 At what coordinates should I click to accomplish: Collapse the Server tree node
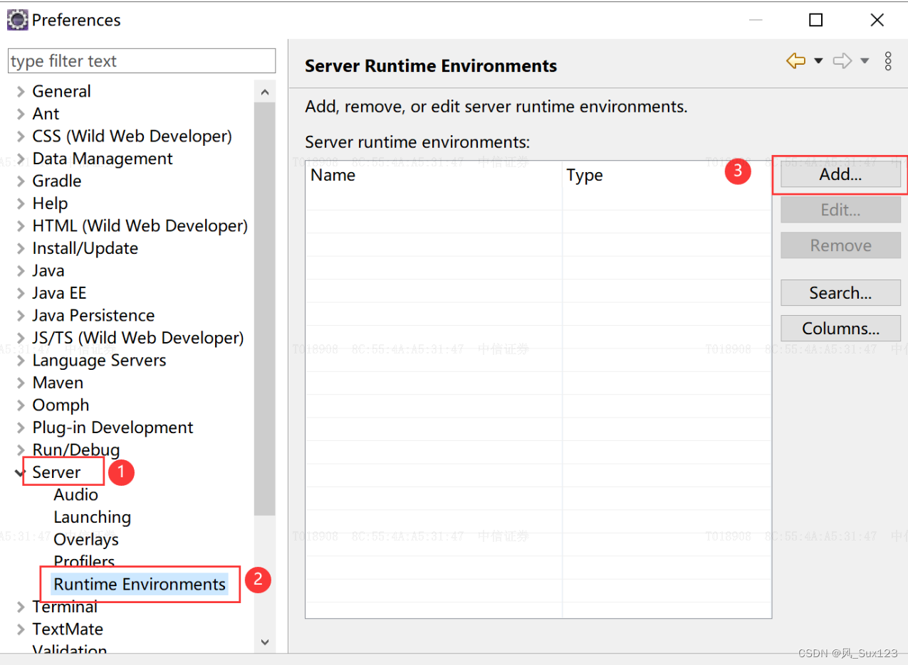tap(19, 472)
